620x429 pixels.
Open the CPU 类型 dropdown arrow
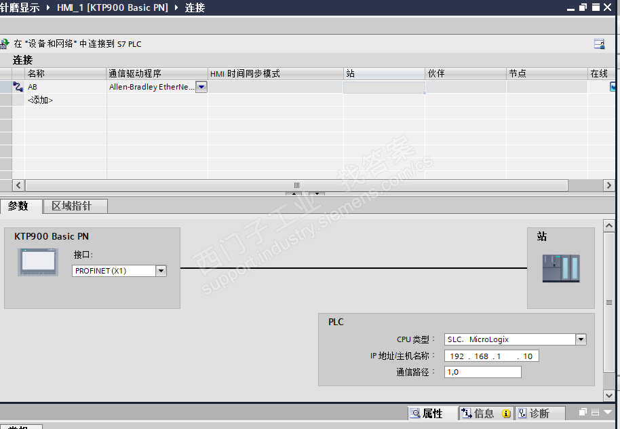point(581,339)
